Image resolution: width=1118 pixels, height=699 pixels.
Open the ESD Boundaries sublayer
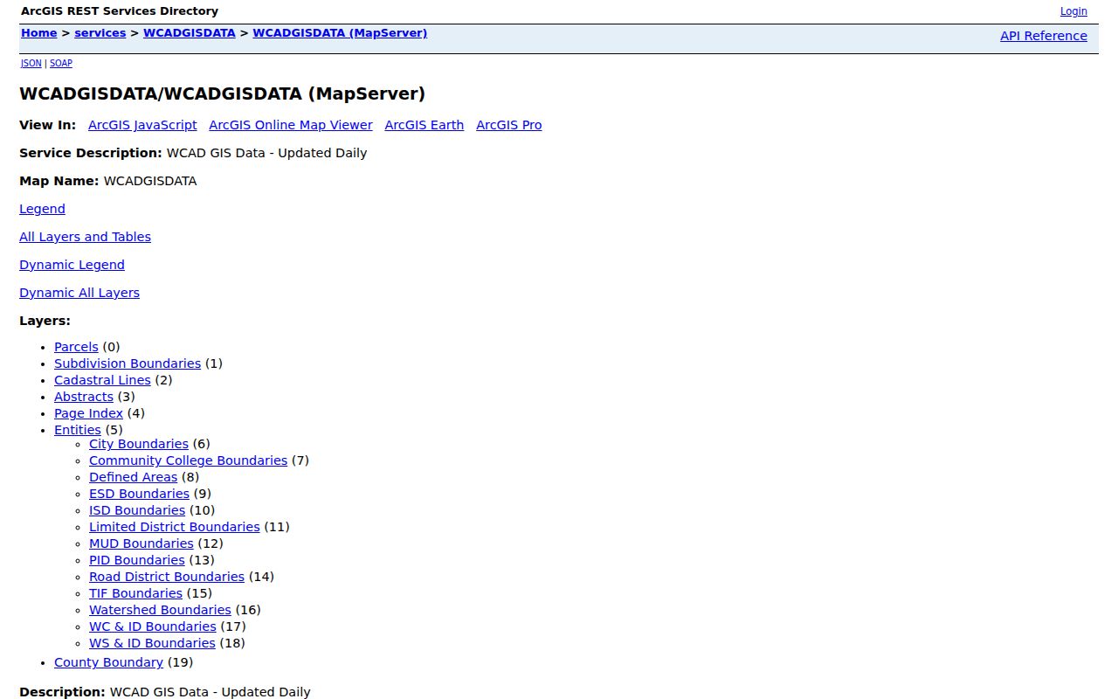coord(139,494)
